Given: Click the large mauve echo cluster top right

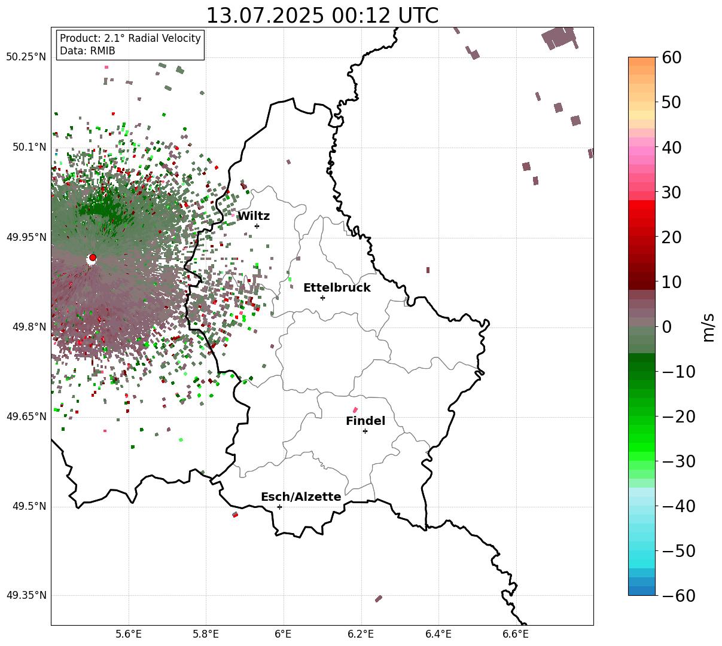Looking at the screenshot, I should [560, 38].
